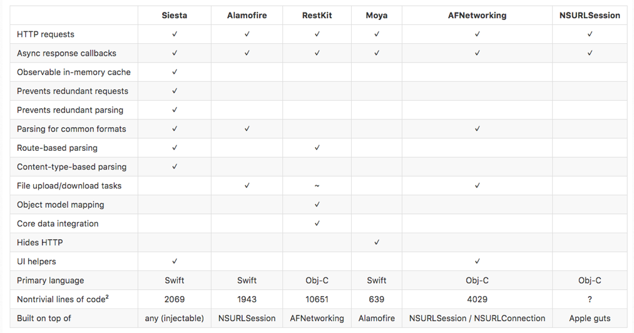Click the RestKit column header
The width and height of the screenshot is (634, 333).
click(317, 15)
